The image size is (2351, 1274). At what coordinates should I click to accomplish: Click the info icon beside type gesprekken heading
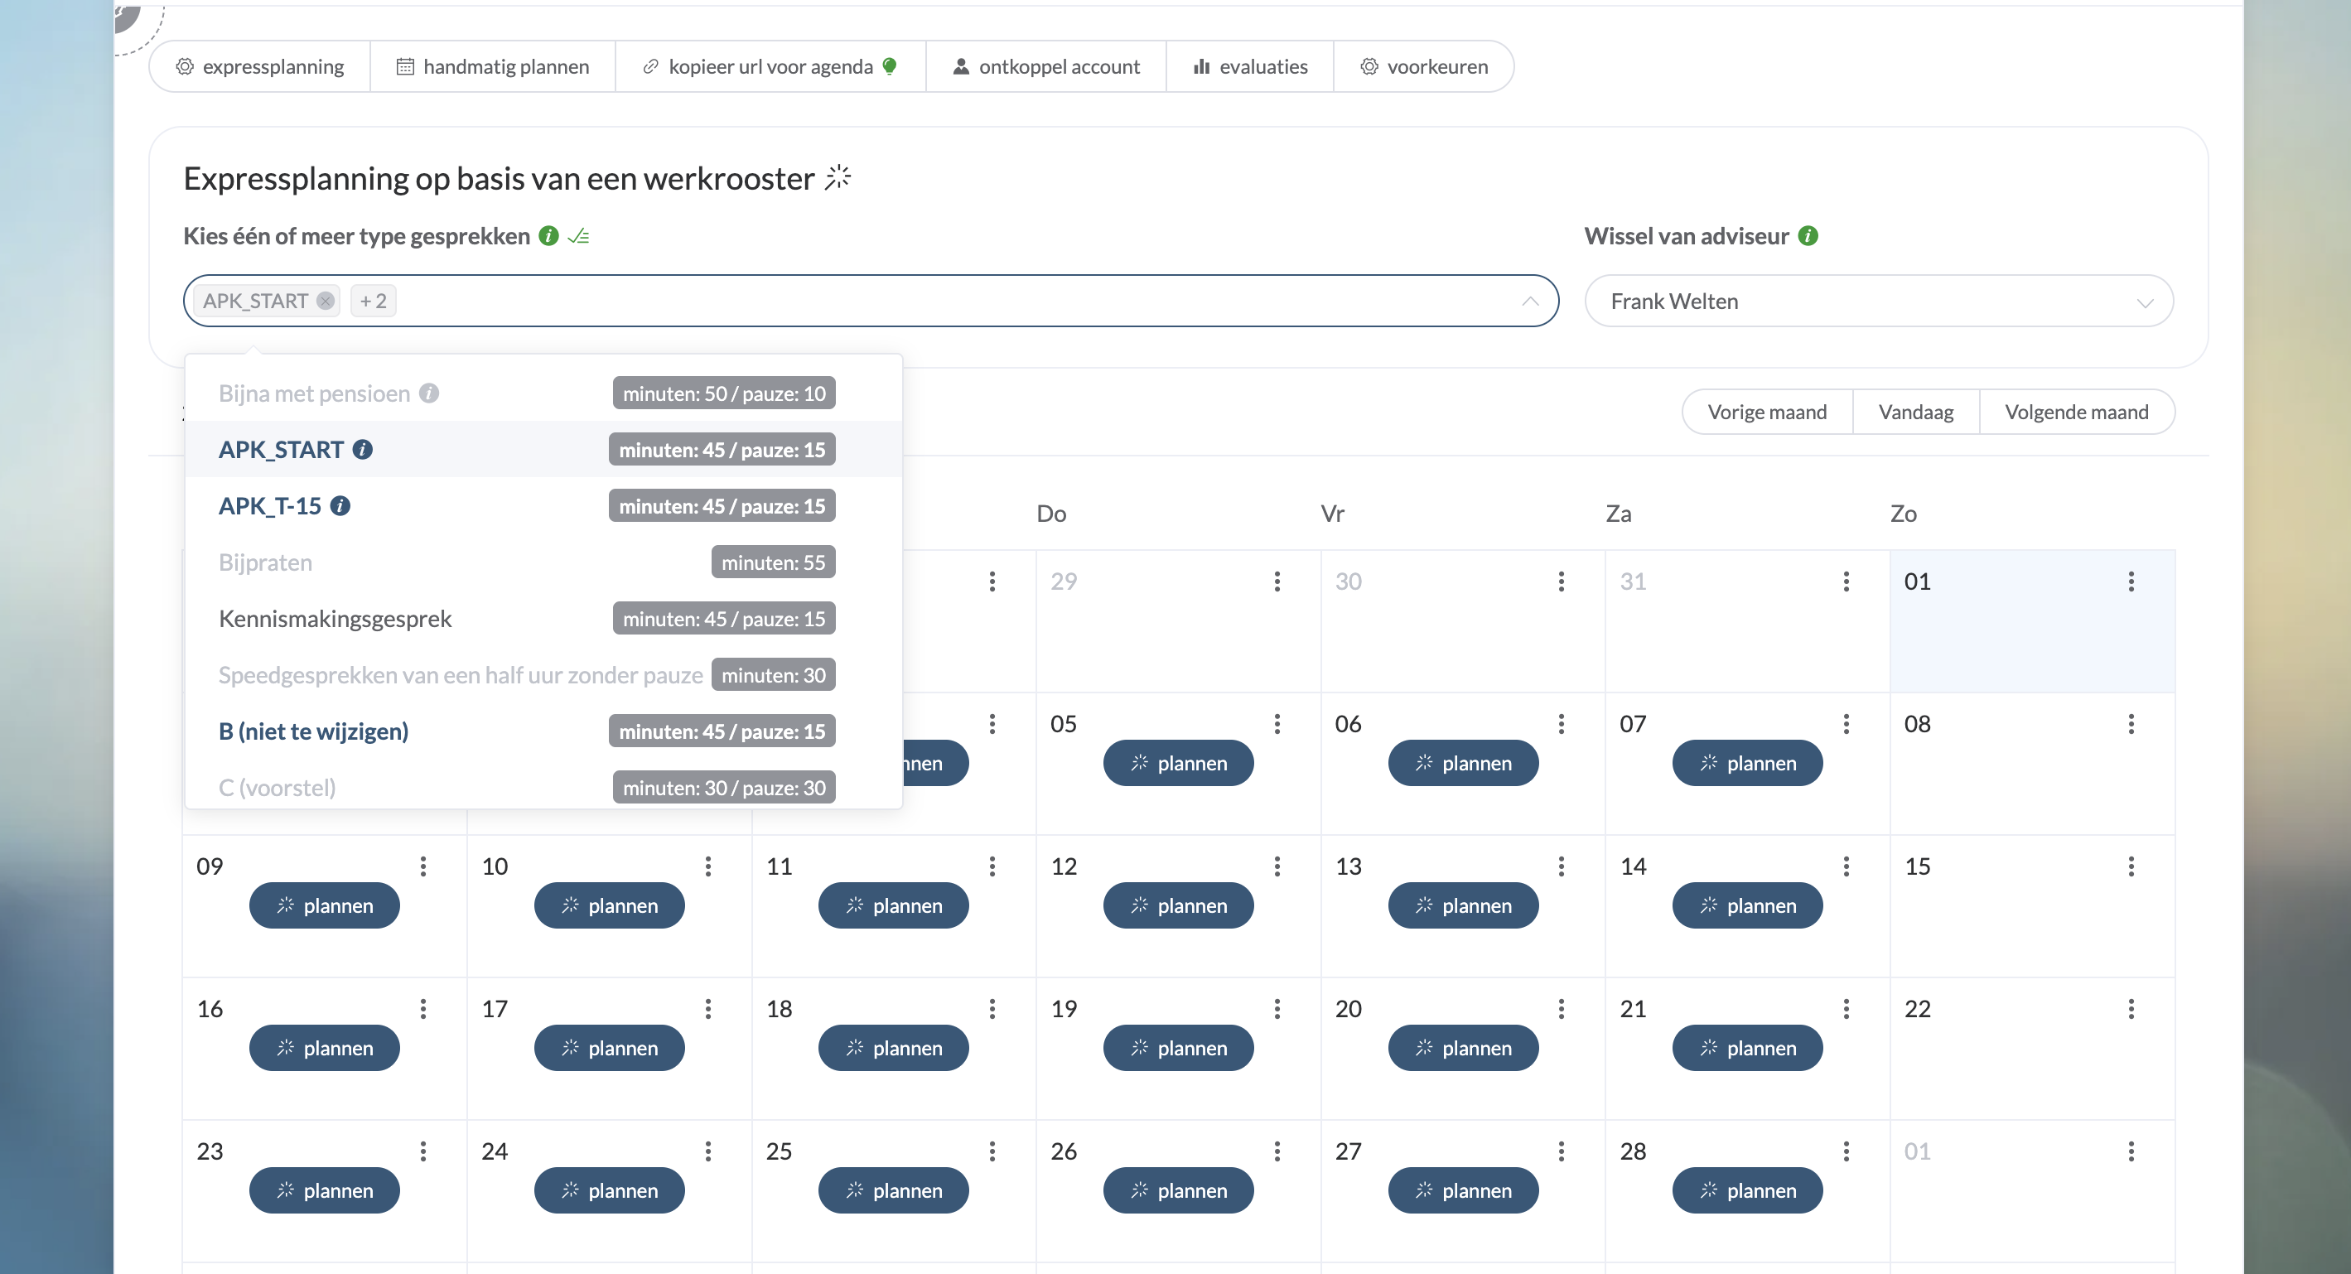tap(548, 236)
